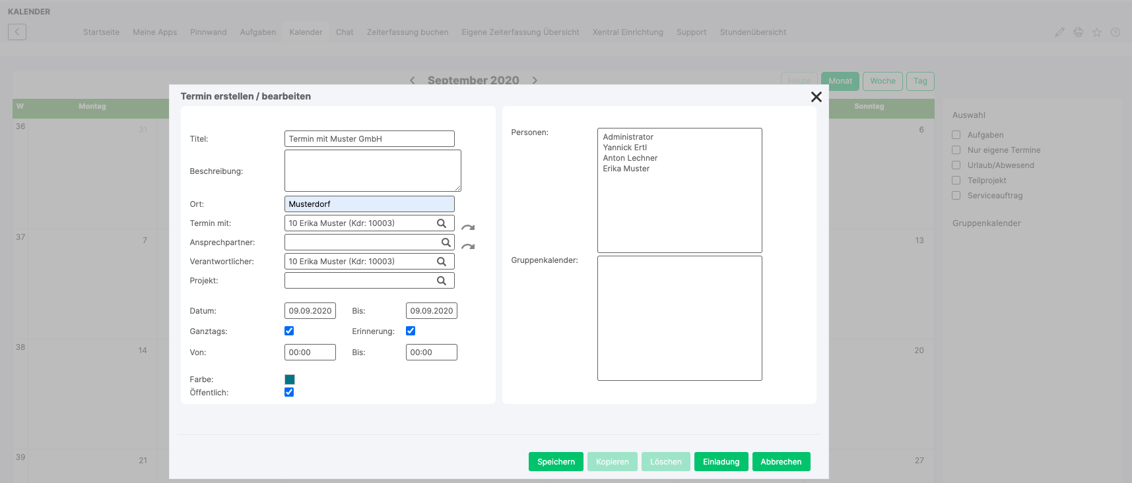Click search icon in Projekt field
This screenshot has width=1132, height=483.
(442, 281)
